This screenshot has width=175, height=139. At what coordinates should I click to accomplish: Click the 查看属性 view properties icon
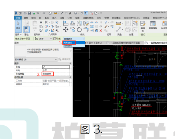(x=153, y=25)
